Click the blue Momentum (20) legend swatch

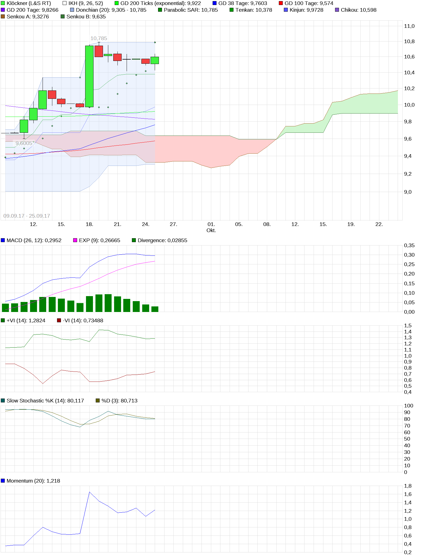point(3,481)
